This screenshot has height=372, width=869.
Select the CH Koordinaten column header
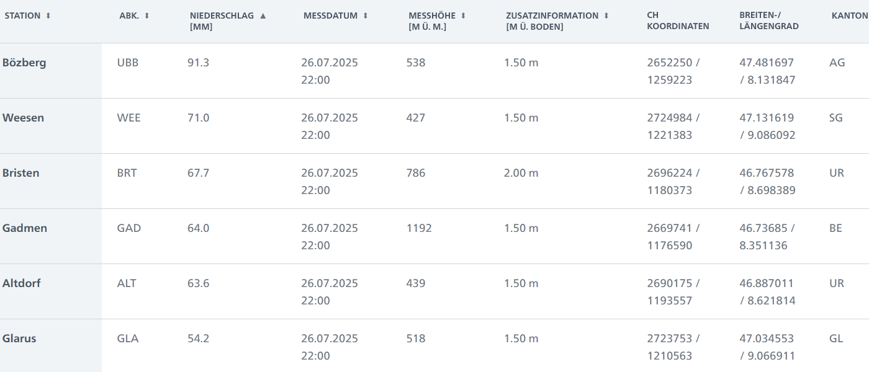coord(678,21)
